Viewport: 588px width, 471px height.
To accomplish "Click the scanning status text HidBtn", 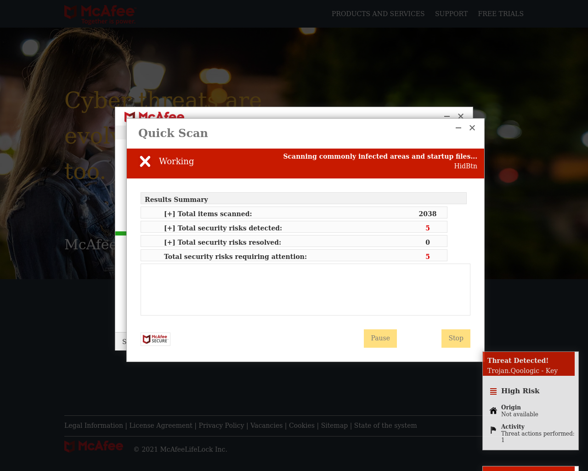I will [x=466, y=166].
